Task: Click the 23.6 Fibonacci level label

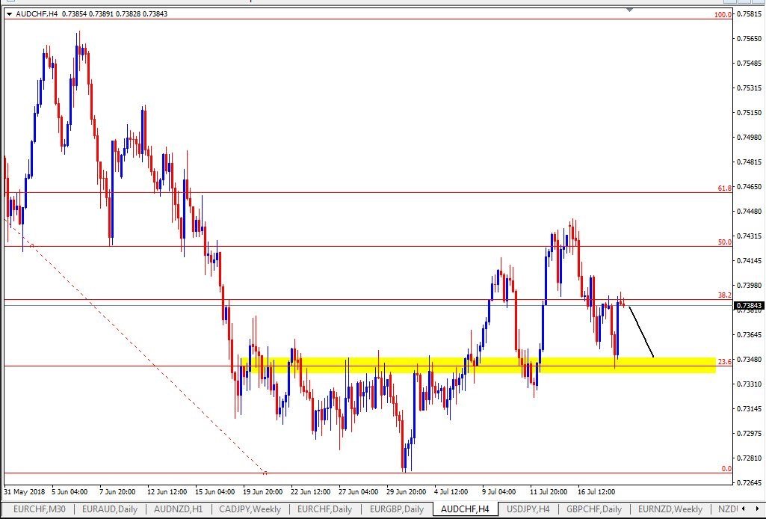Action: pyautogui.click(x=724, y=362)
